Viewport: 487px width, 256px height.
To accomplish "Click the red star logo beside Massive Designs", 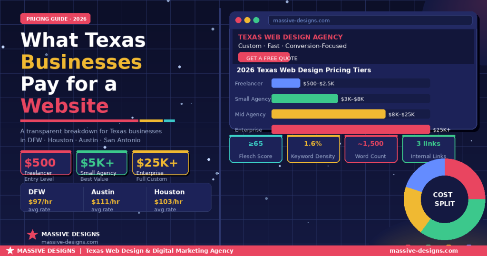I will [32, 235].
